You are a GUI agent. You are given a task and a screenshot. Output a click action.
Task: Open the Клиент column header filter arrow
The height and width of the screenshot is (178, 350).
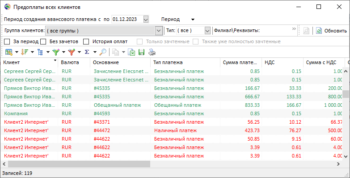click(x=55, y=61)
